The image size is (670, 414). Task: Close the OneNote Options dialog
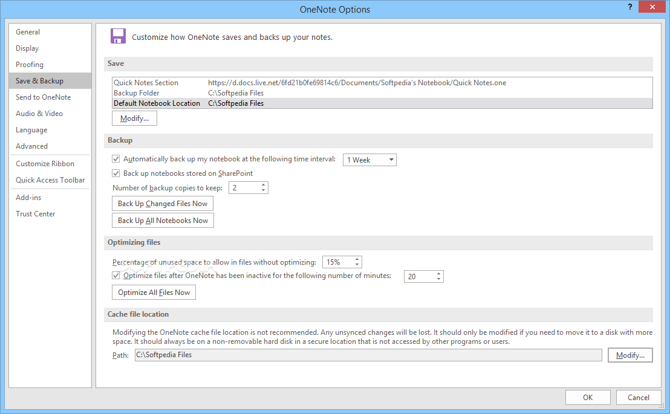[x=652, y=7]
